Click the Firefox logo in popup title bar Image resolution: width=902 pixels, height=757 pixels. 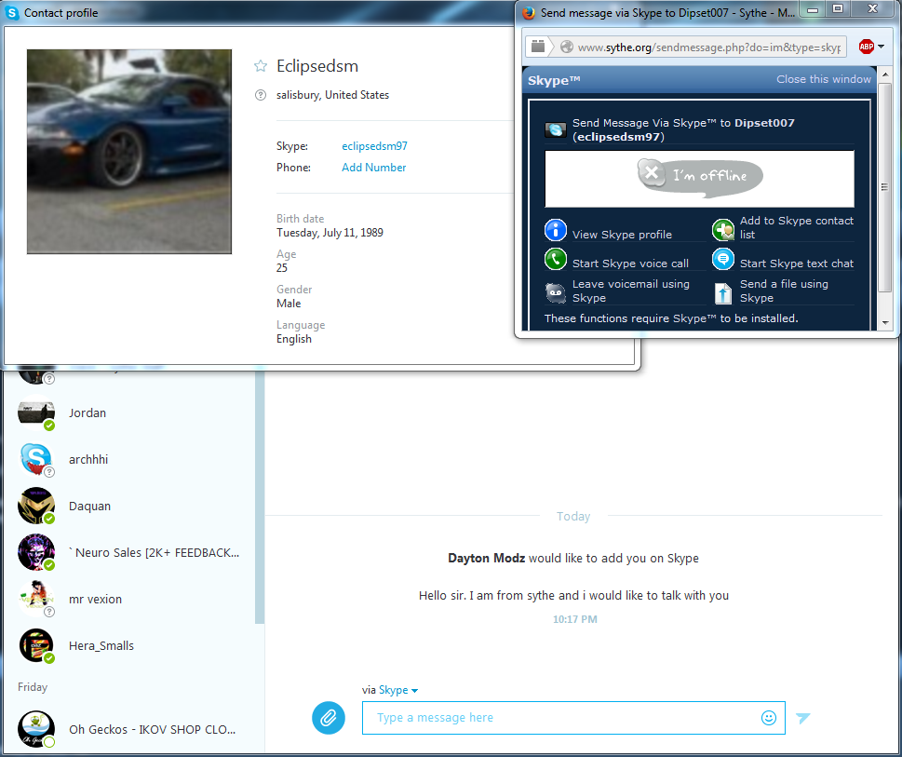[x=528, y=13]
